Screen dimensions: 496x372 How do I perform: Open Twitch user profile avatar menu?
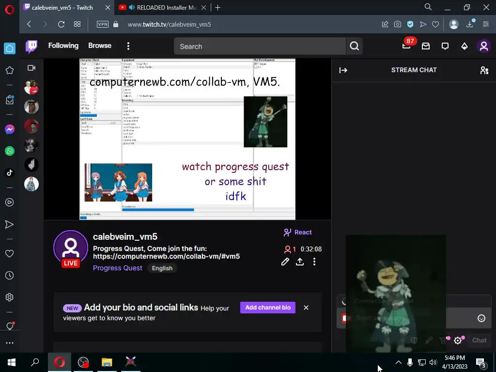484,46
